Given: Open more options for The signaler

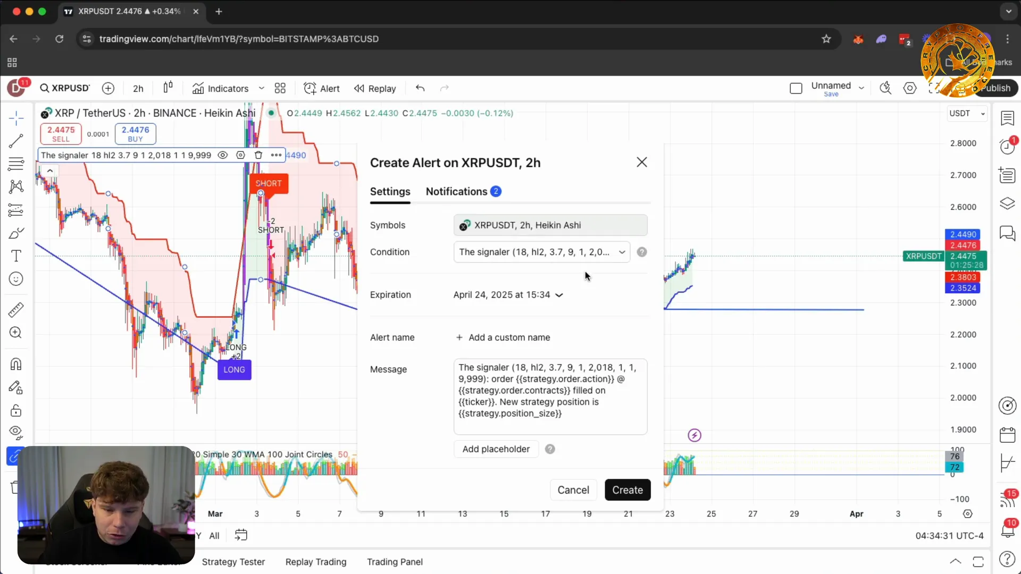Looking at the screenshot, I should (276, 155).
